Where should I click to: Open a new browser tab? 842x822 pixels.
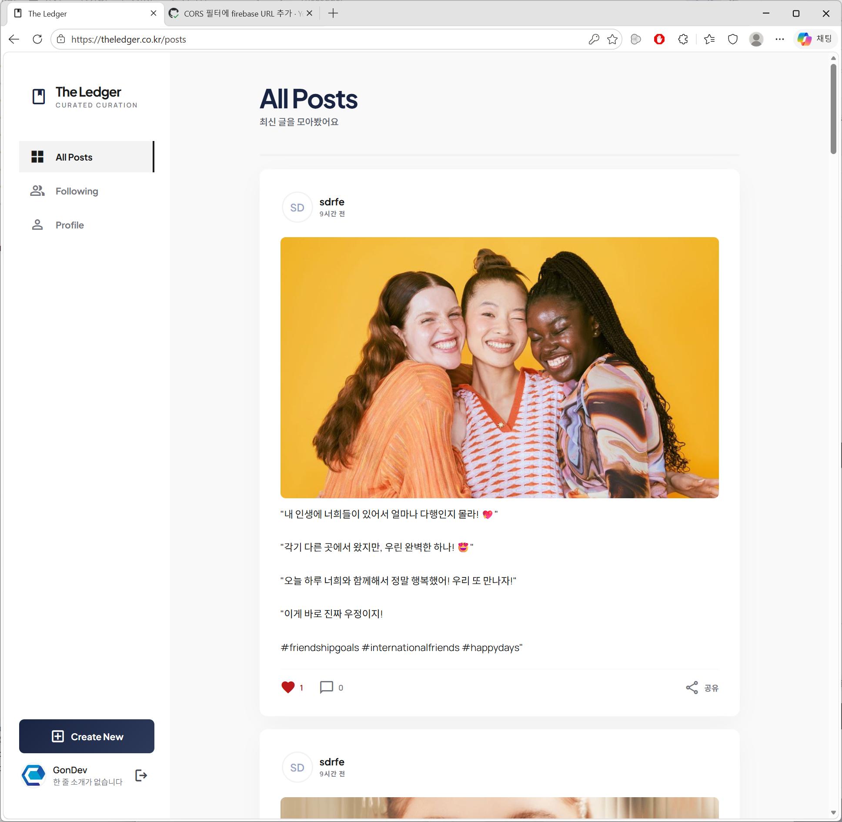333,13
